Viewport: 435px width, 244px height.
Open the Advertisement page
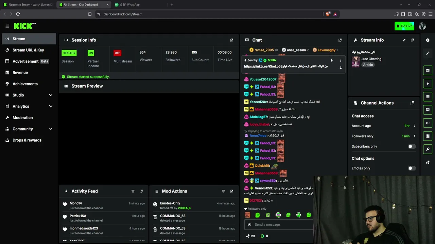[x=29, y=61]
